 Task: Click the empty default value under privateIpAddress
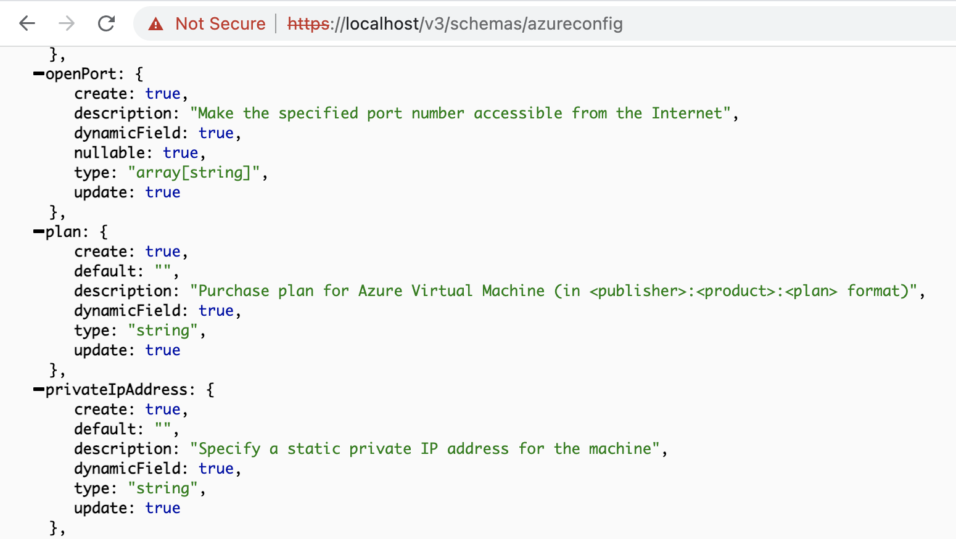pyautogui.click(x=162, y=429)
